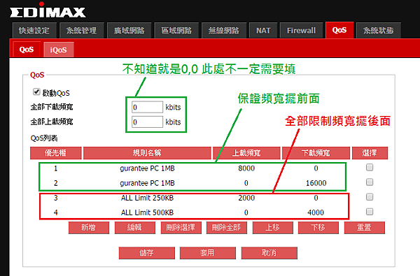Focus the 全部上載頻寬 kbits input field
420x276 pixels.
point(147,122)
